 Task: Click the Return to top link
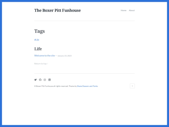[x=41, y=64]
